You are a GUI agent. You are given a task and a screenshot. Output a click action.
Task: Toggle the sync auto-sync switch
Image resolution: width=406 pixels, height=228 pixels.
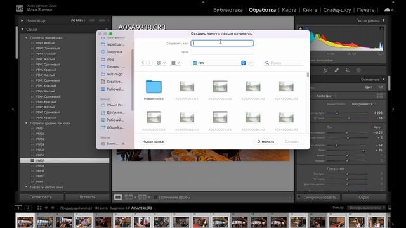point(299,197)
